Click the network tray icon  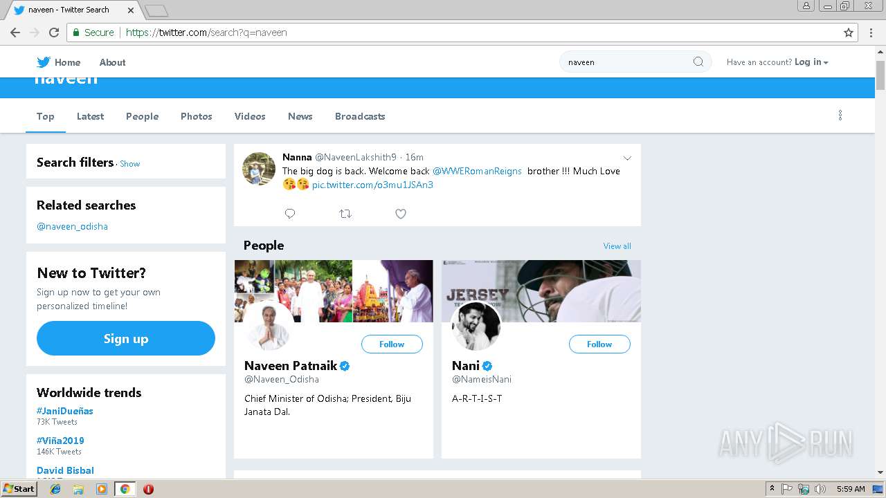click(804, 489)
